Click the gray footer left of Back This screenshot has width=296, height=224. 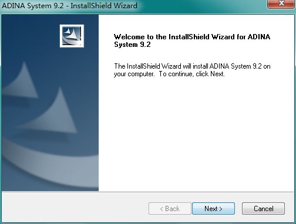click(75, 208)
